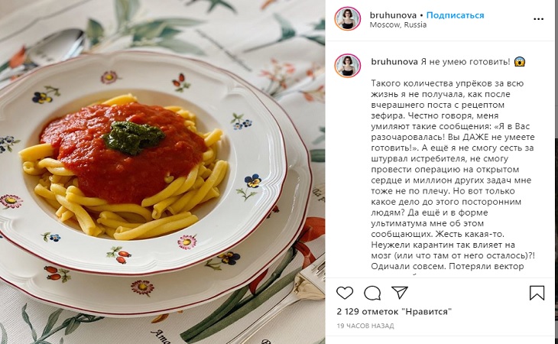Image resolution: width=558 pixels, height=344 pixels.
Task: Click the green pesto on the pasta photo
Action: coord(134,138)
